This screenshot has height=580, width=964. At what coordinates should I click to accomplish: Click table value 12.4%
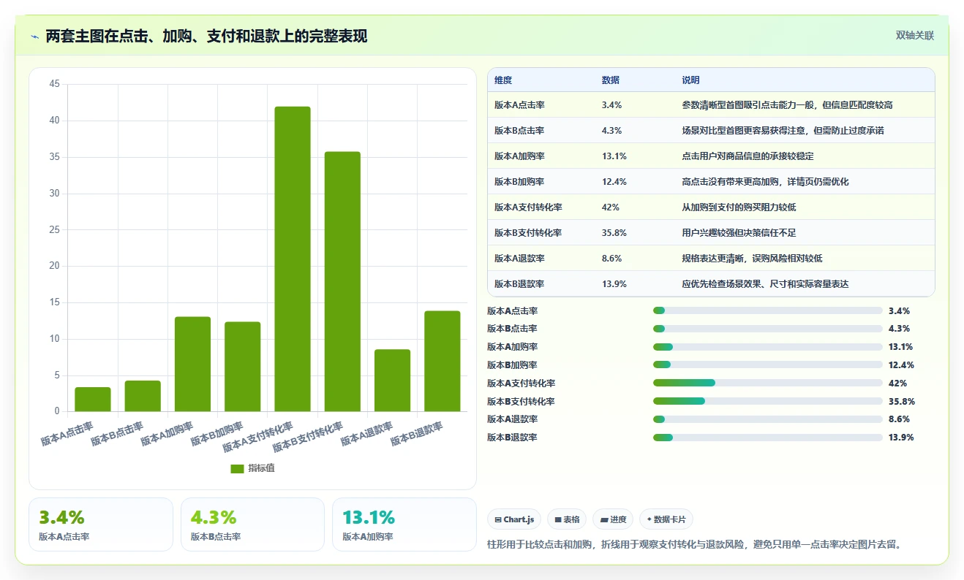[x=614, y=182]
